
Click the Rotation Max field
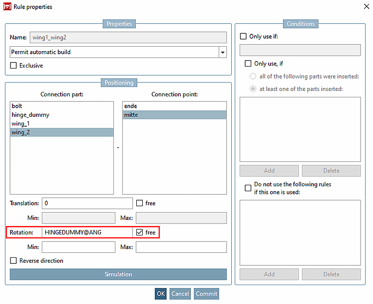181,247
